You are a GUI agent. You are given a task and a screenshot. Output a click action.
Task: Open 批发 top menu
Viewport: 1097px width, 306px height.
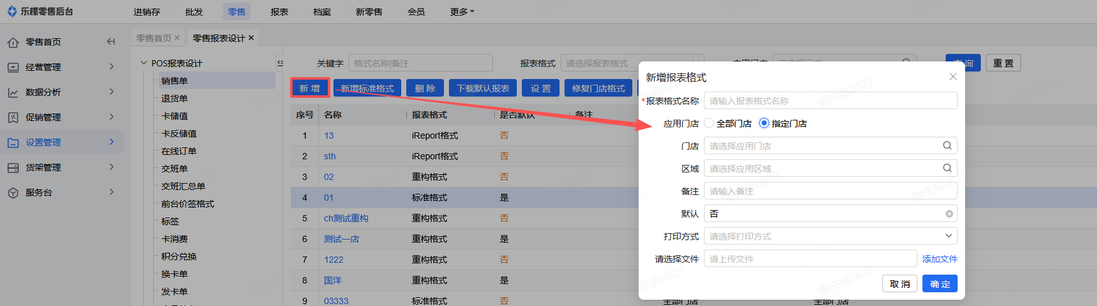[194, 11]
